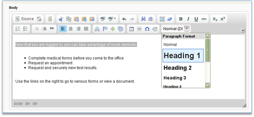Insert a horizontal line

click(x=139, y=29)
